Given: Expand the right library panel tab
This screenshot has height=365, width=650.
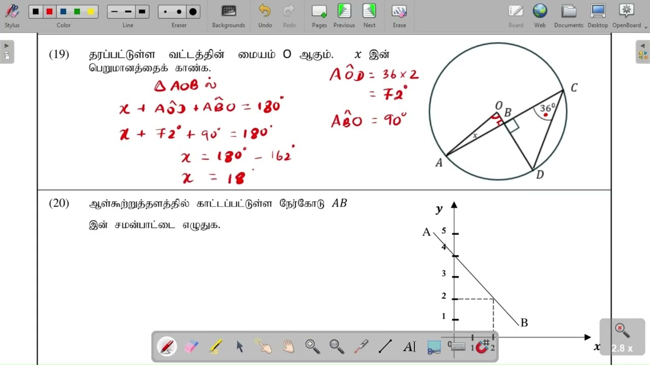Looking at the screenshot, I should pyautogui.click(x=643, y=52).
